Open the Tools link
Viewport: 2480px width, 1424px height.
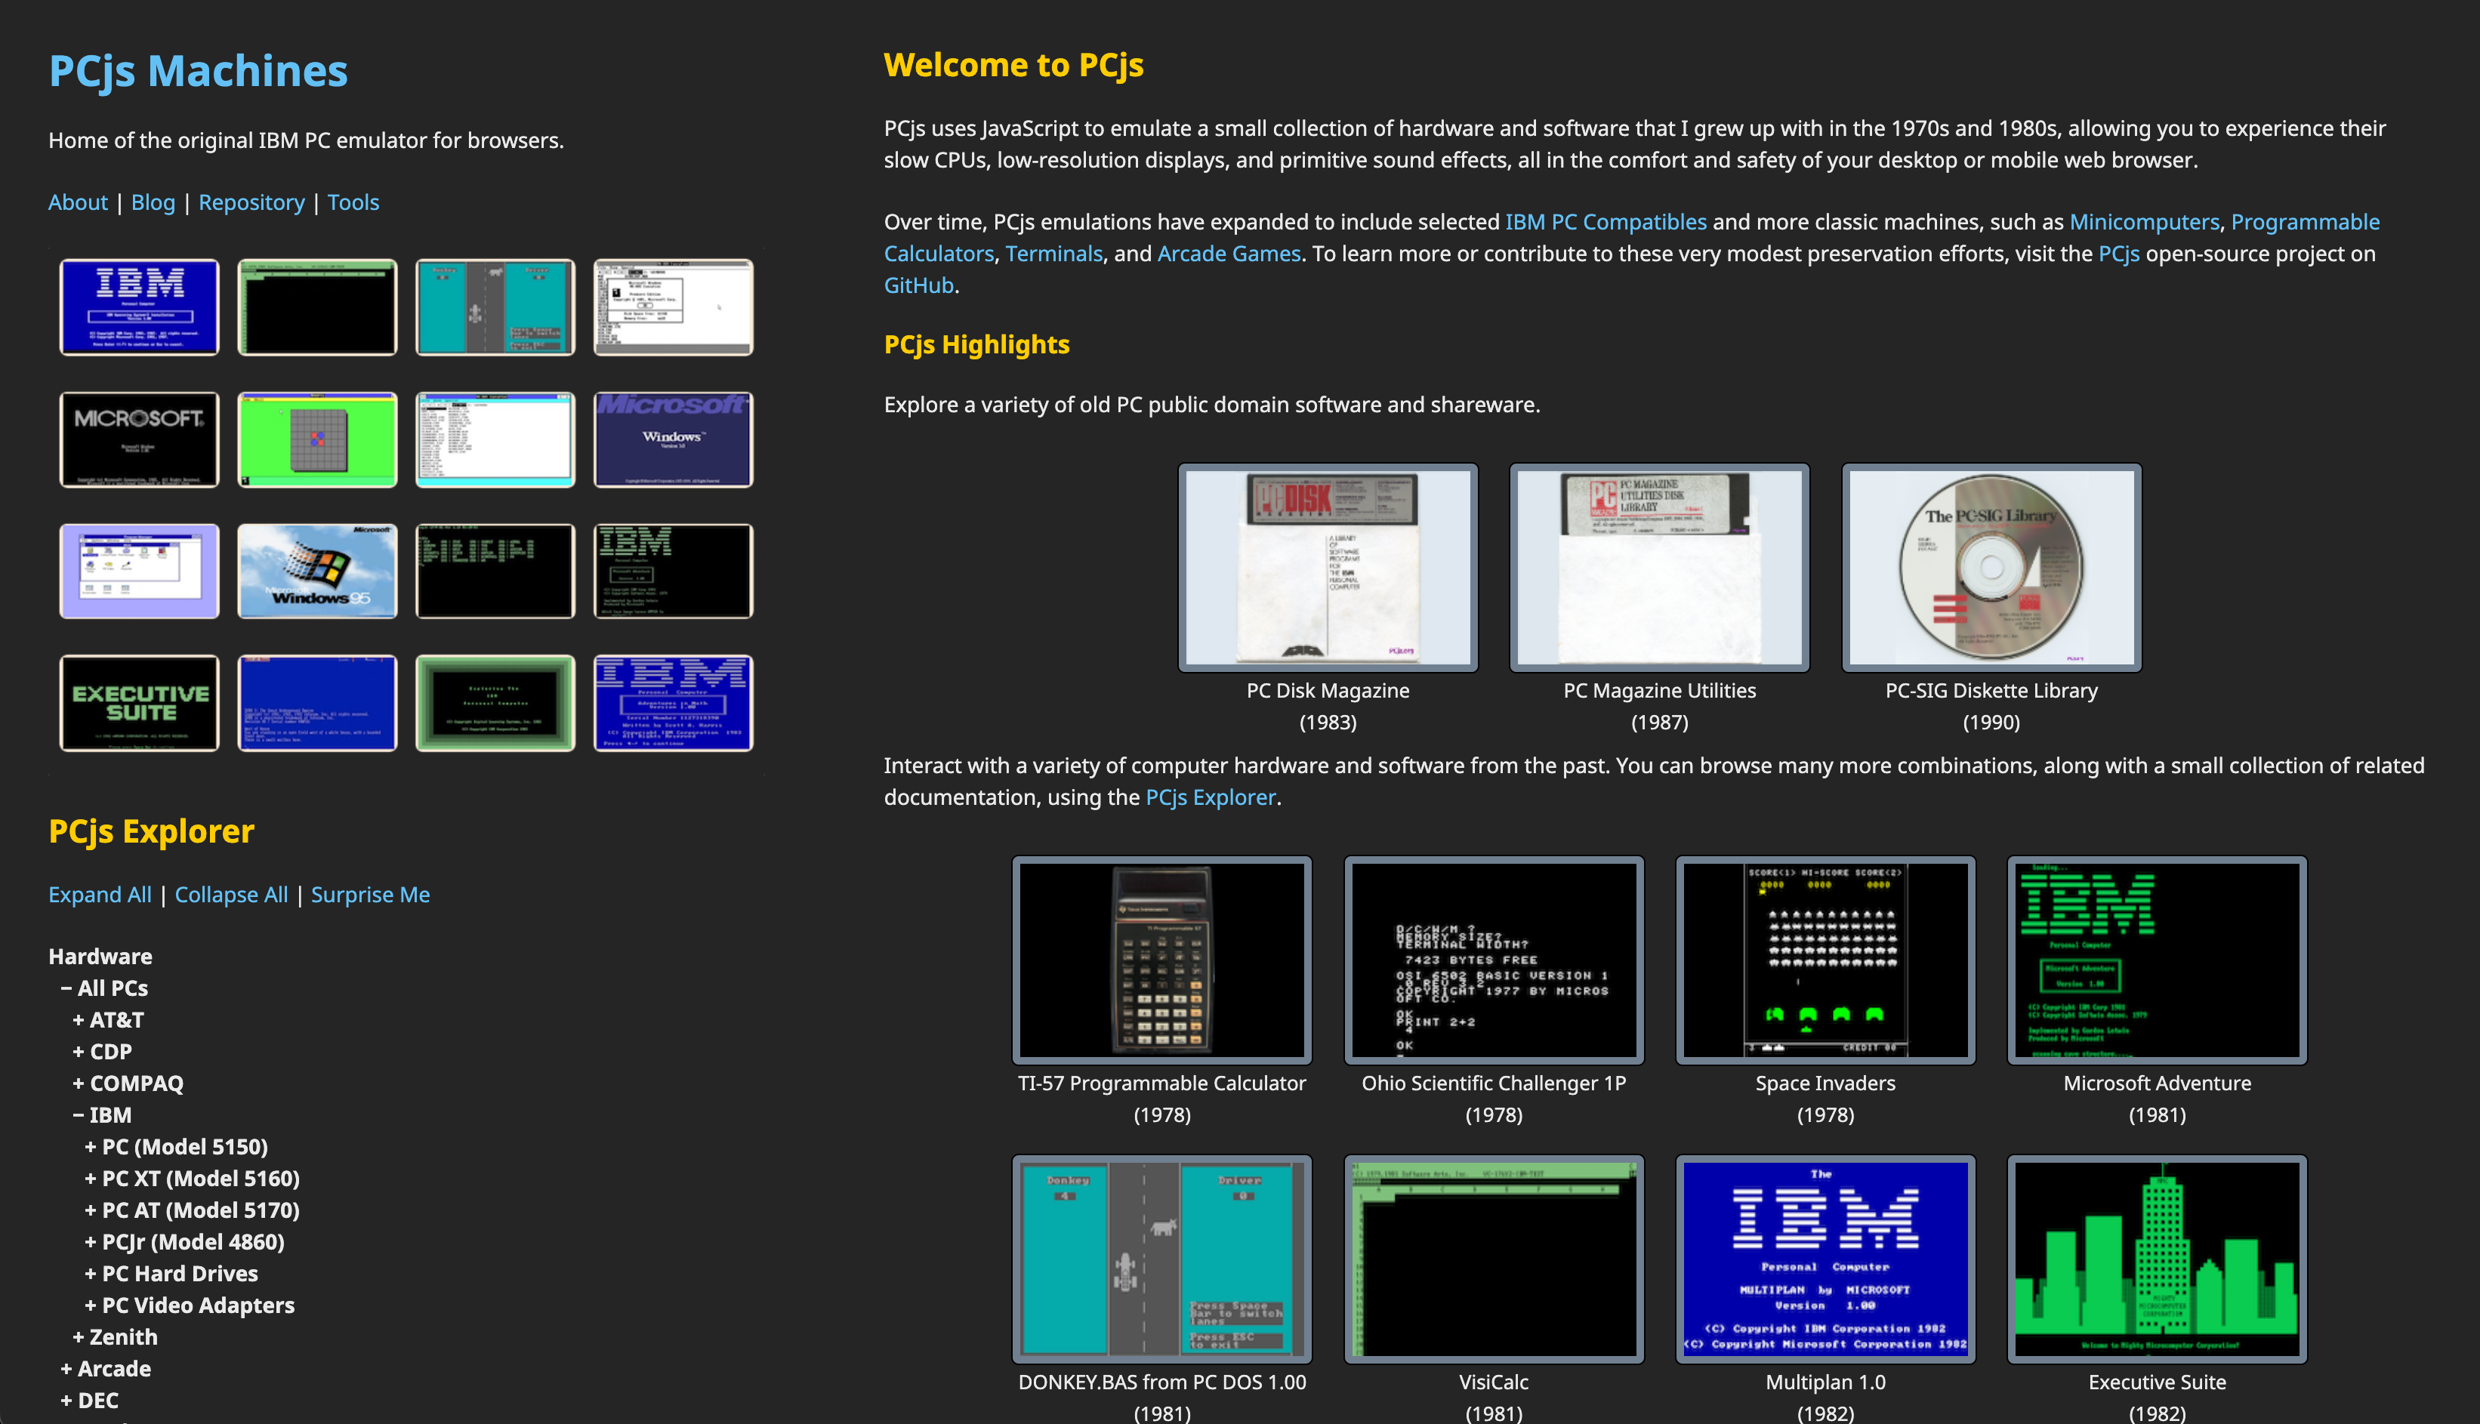point(353,202)
